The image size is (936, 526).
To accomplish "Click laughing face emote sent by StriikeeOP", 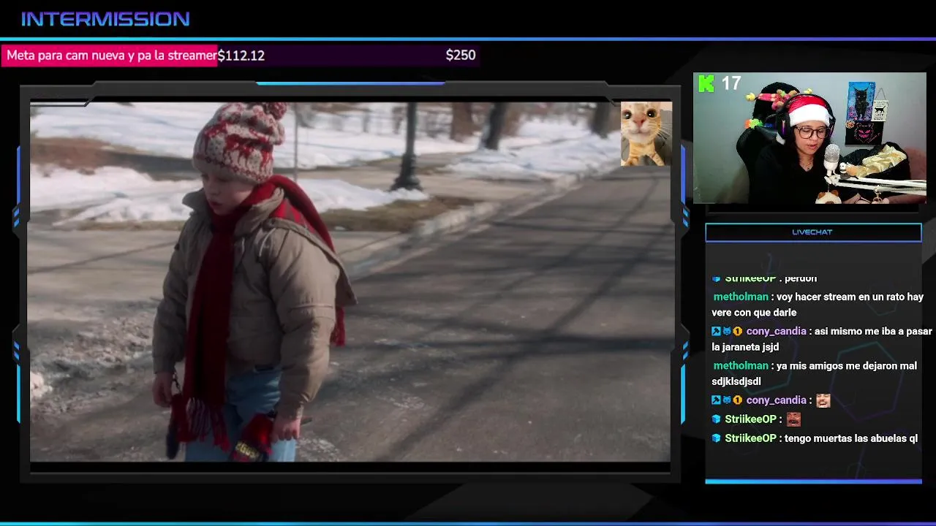I will pyautogui.click(x=793, y=419).
